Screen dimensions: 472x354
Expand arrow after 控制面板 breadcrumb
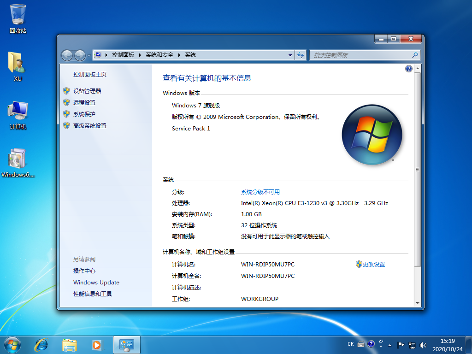[x=140, y=55]
